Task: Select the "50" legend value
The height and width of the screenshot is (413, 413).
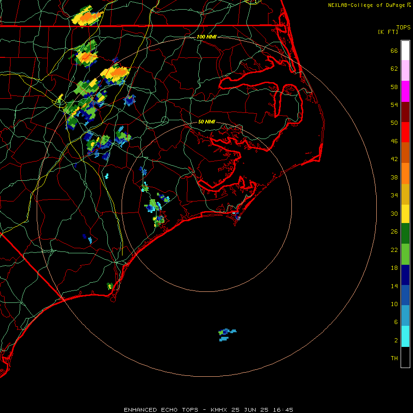Action: (394, 123)
